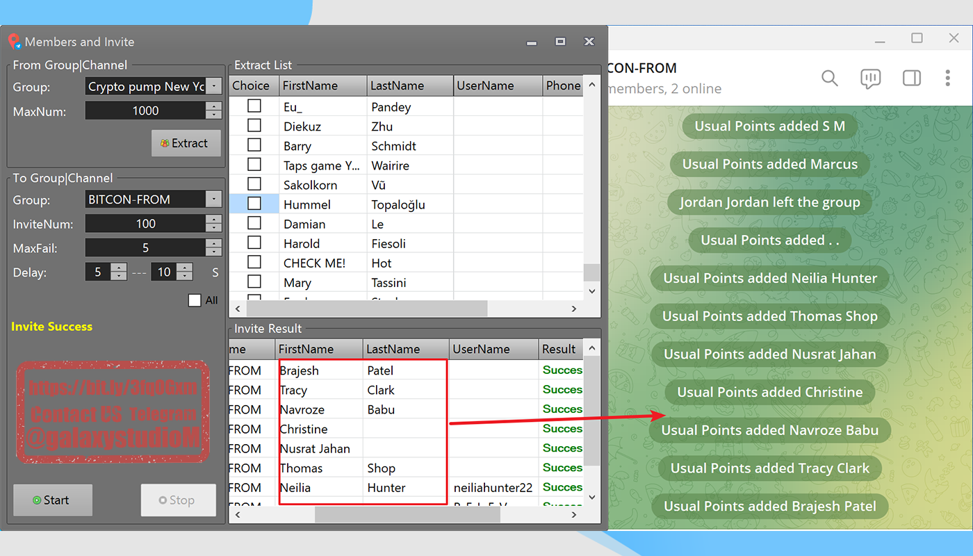The image size is (973, 556).
Task: Click the Invite Result horizontal scrollbar thumb
Action: pyautogui.click(x=407, y=515)
